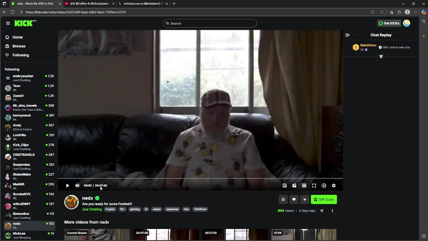Open video player settings gear
This screenshot has width=428, height=241.
334,185
